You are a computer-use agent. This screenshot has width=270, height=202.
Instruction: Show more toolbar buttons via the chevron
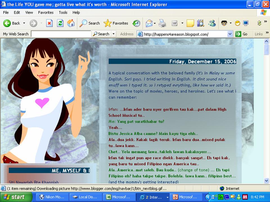pyautogui.click(x=266, y=22)
